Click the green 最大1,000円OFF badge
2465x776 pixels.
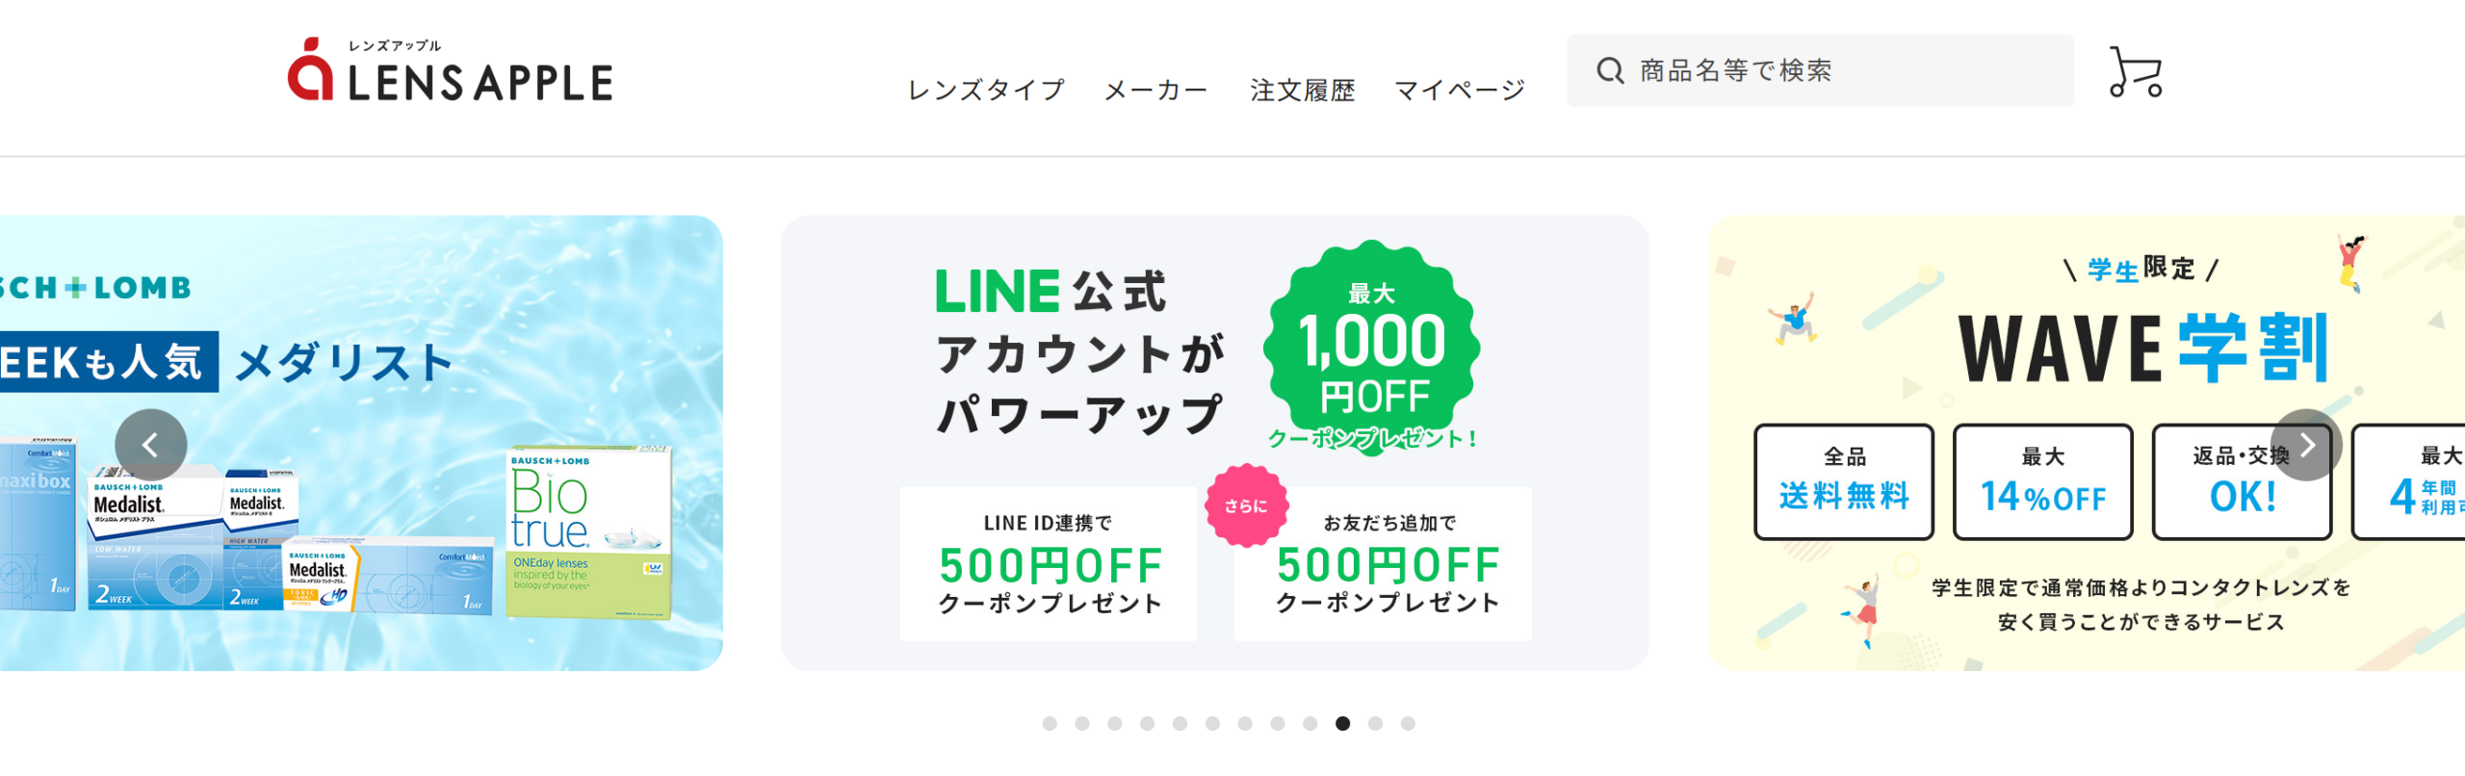(x=1372, y=347)
